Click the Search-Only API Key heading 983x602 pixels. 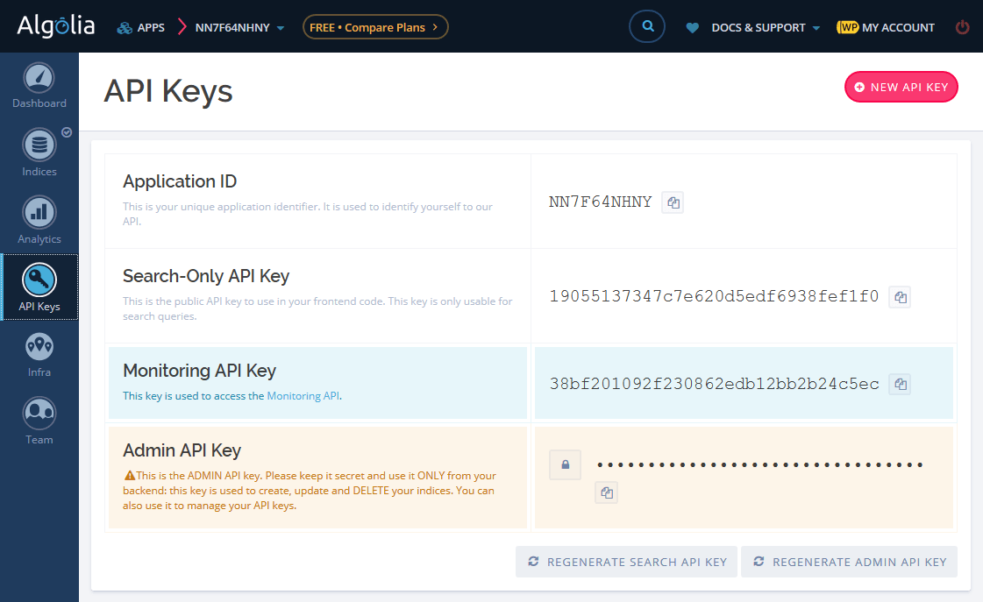pyautogui.click(x=206, y=276)
